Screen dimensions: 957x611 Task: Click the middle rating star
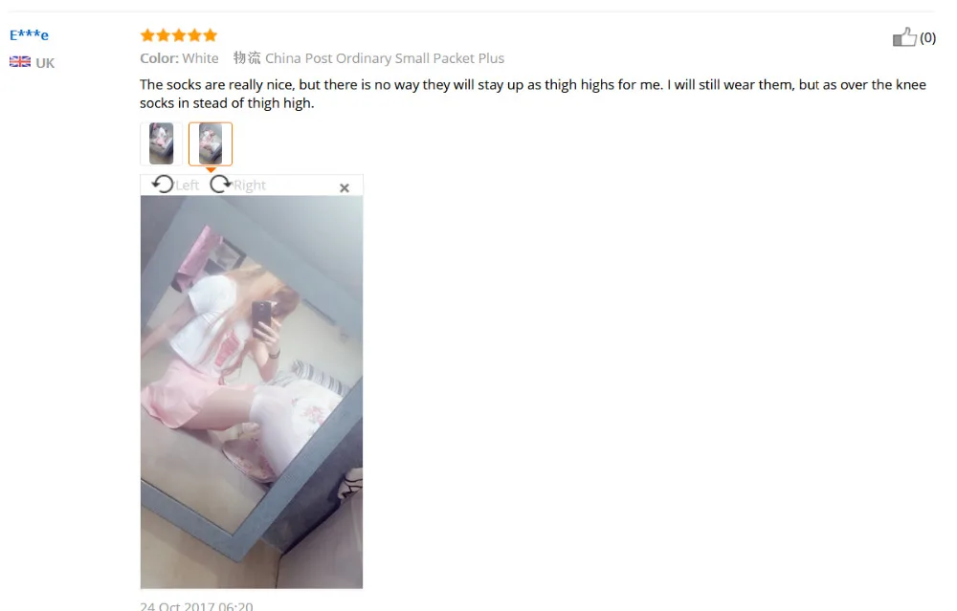click(x=179, y=35)
